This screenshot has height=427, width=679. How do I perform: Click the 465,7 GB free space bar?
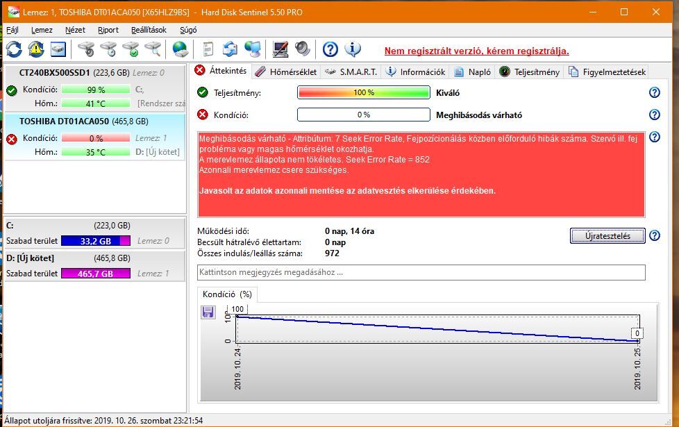click(96, 274)
